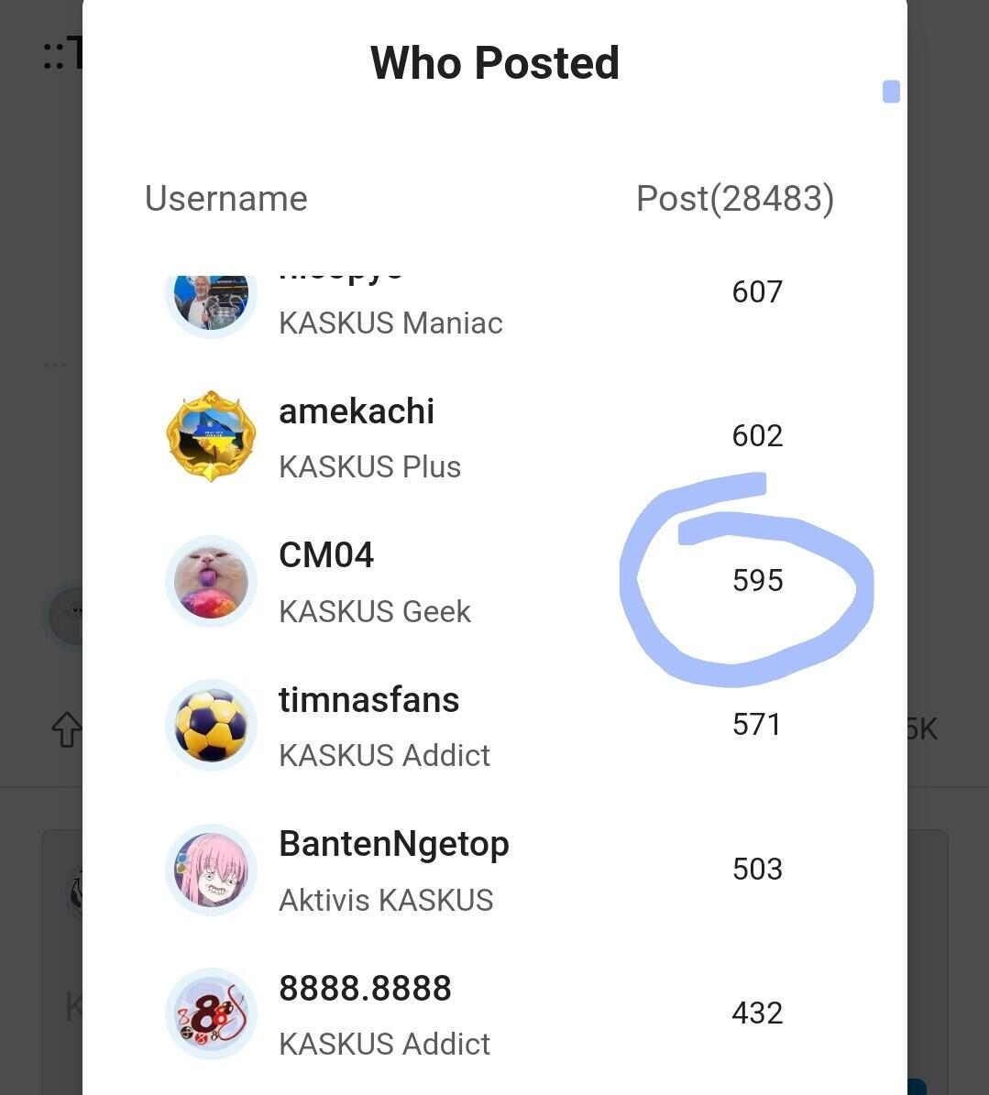Image resolution: width=989 pixels, height=1095 pixels.
Task: Open the BantenNgetop username link
Action: click(394, 844)
